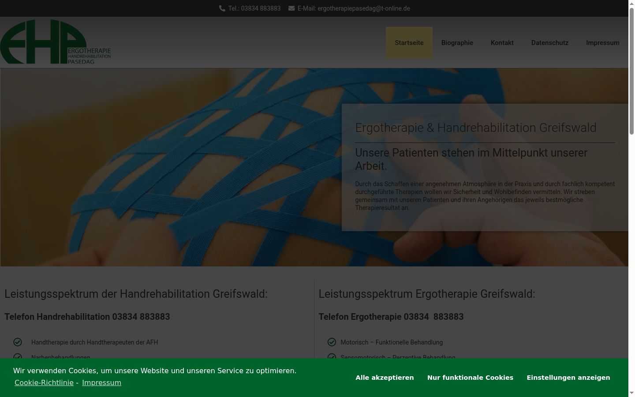This screenshot has height=397, width=635.
Task: Open the Startseite menu item
Action: coord(409,43)
